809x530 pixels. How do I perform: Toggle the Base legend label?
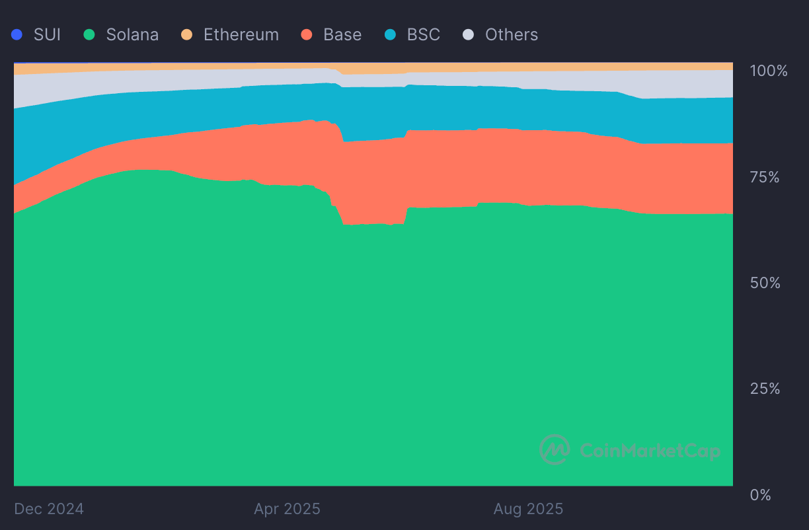tap(342, 35)
